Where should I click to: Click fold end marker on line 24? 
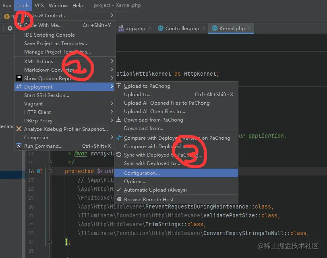(50, 242)
